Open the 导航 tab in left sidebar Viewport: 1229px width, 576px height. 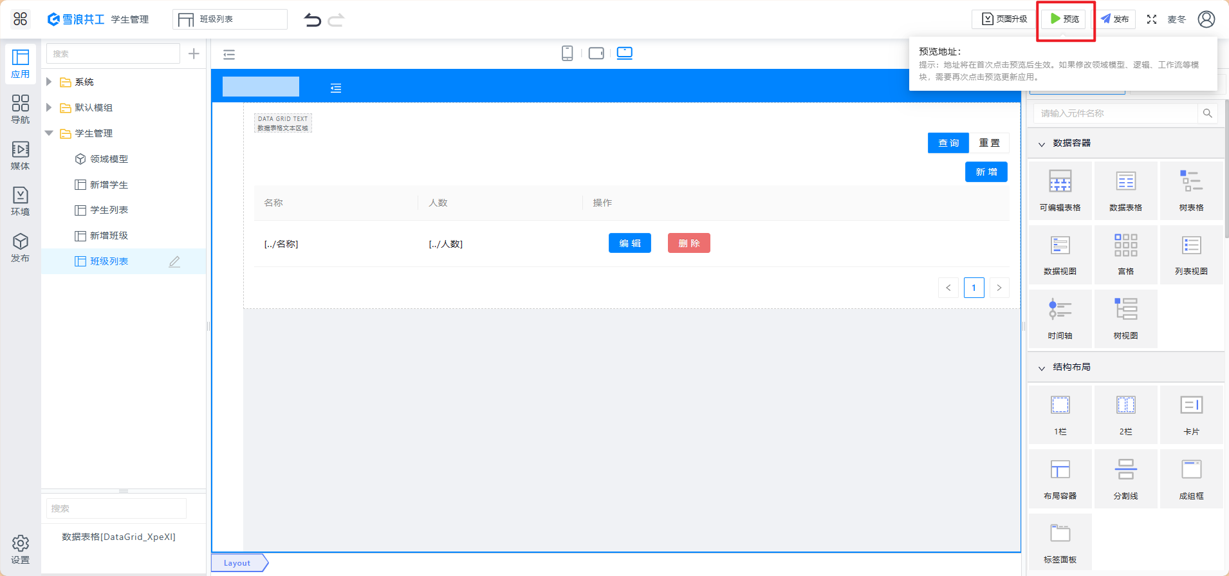coord(20,109)
